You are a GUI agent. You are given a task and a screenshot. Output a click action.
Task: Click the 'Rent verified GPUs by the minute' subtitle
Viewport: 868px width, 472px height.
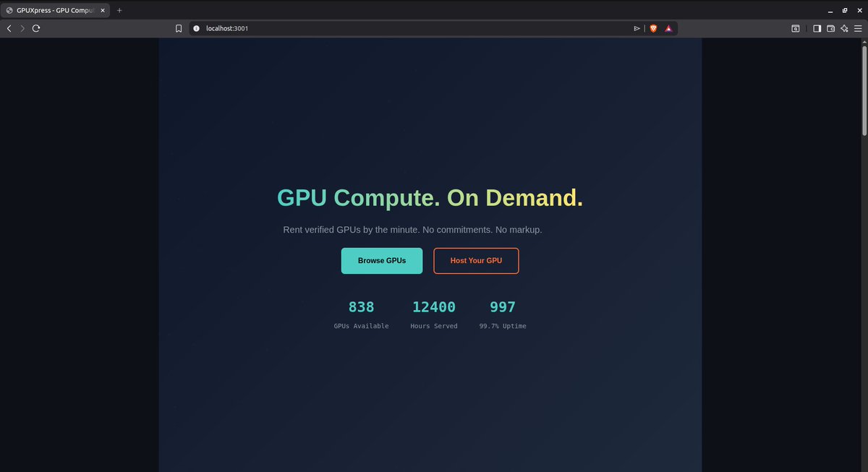coord(412,230)
